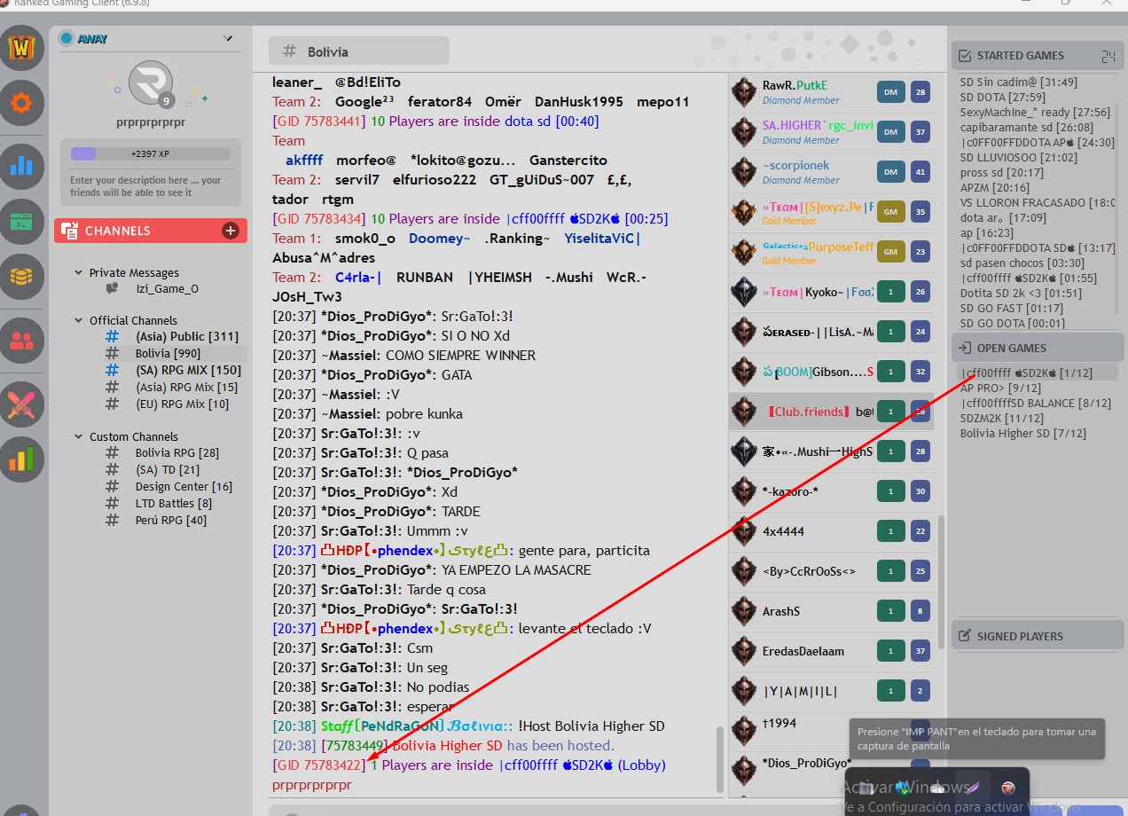The height and width of the screenshot is (816, 1128).
Task: Click the [75783449] hosted game link
Action: 354,746
